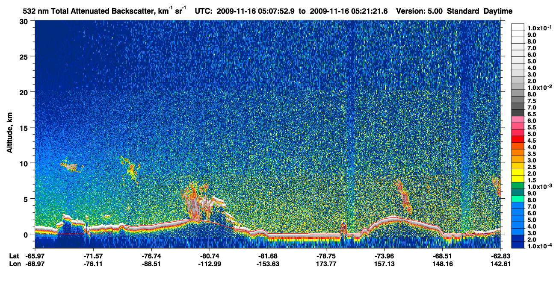
Task: Click the 'Lon' row label
Action: (x=15, y=264)
